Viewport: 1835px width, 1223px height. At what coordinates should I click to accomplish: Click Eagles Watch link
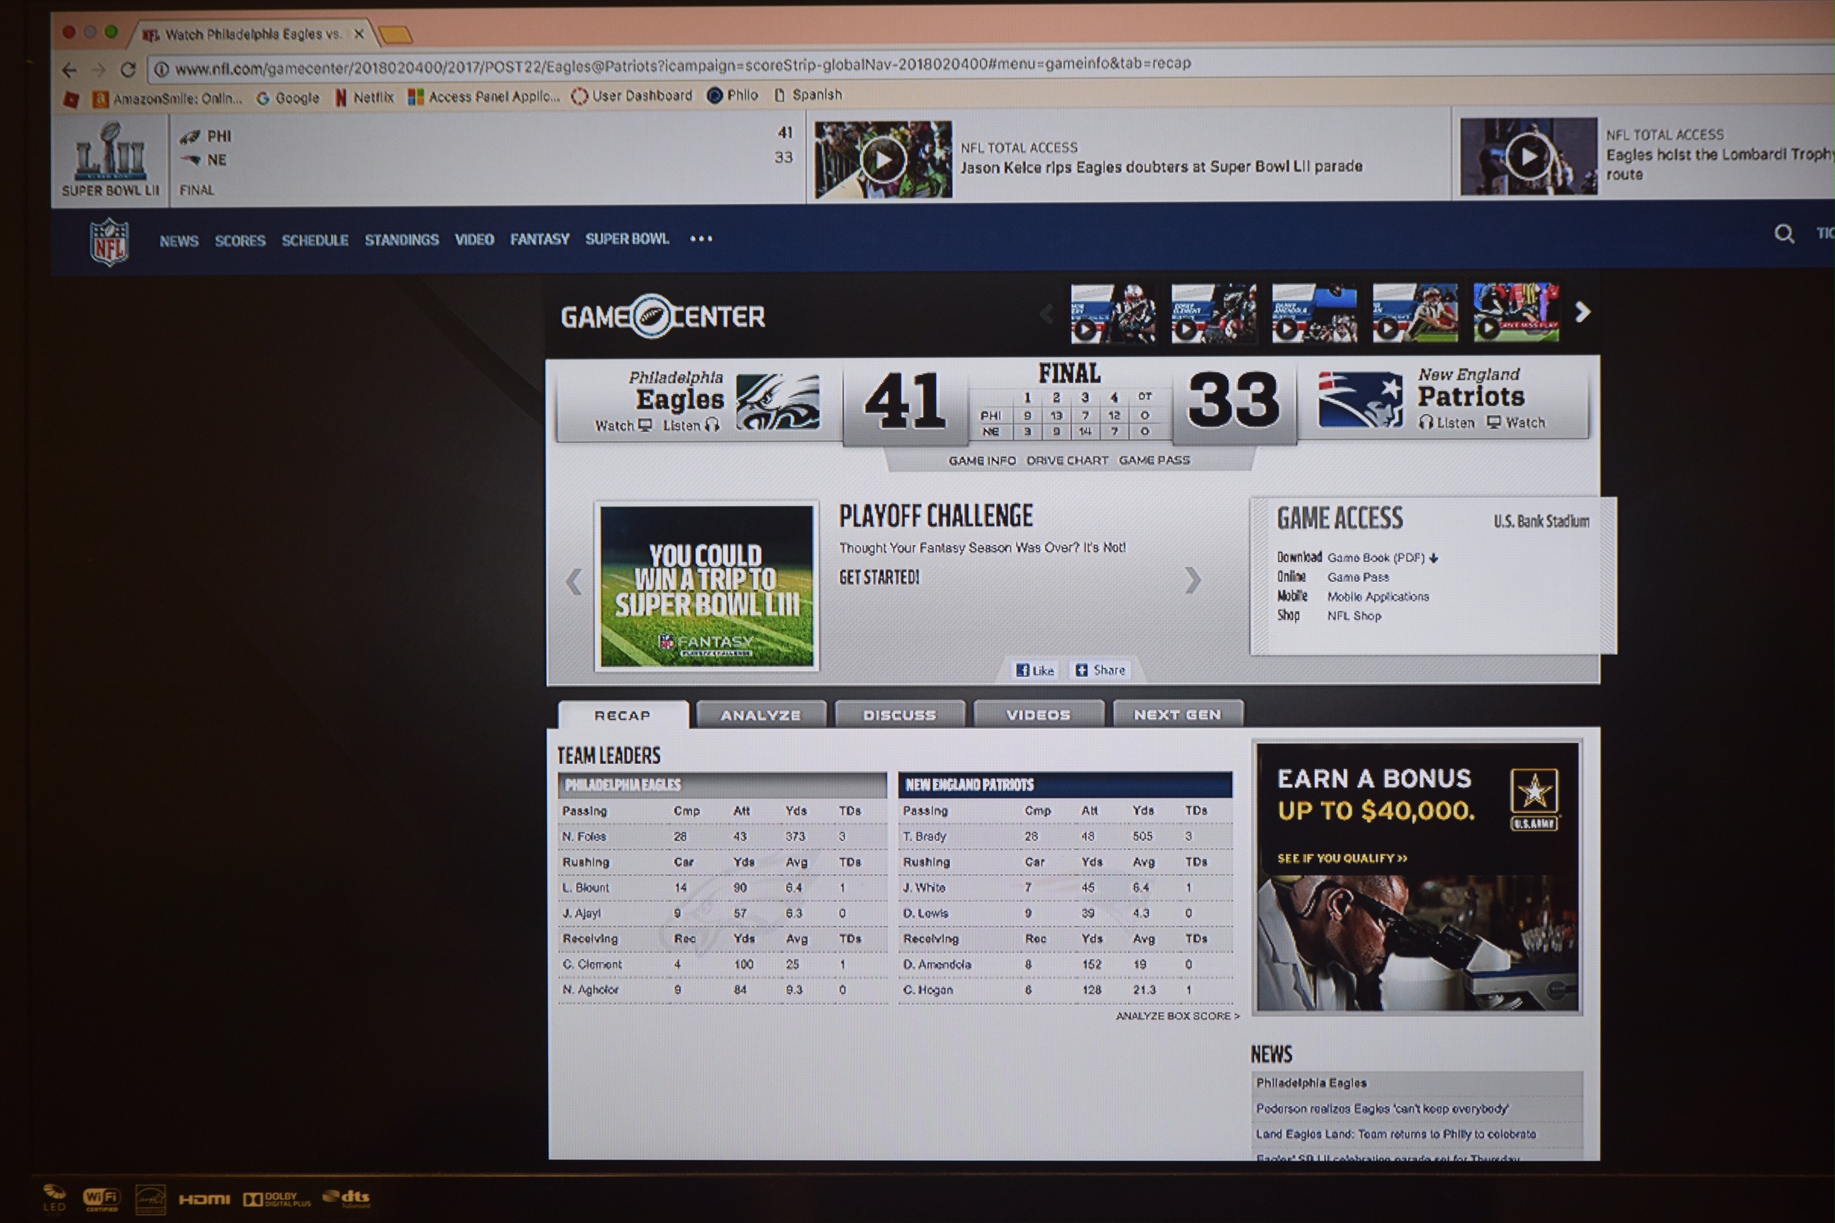point(623,425)
